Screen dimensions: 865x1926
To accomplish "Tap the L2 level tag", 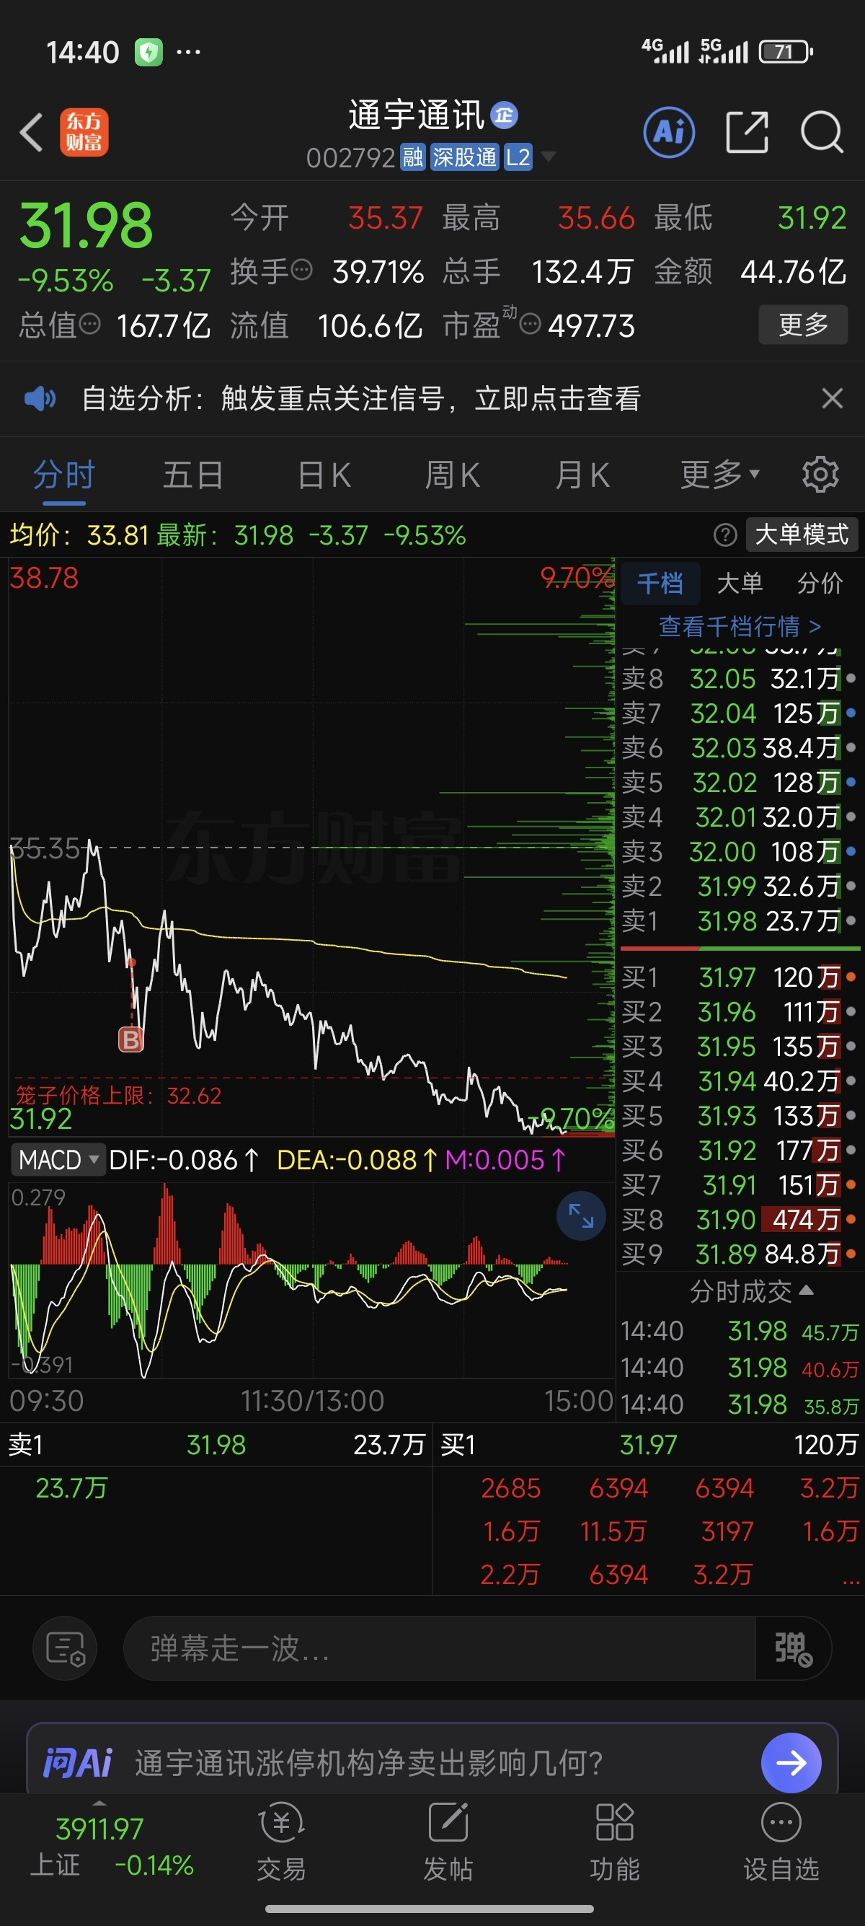I will 518,157.
